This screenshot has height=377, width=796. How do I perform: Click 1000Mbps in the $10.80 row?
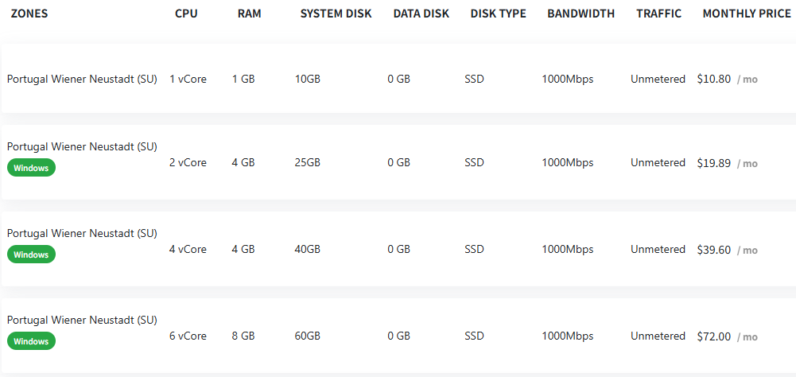568,80
